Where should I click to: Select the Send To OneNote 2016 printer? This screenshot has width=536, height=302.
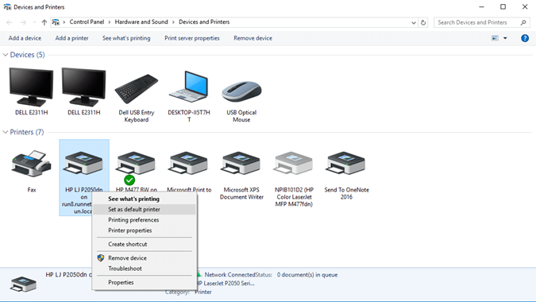[346, 163]
